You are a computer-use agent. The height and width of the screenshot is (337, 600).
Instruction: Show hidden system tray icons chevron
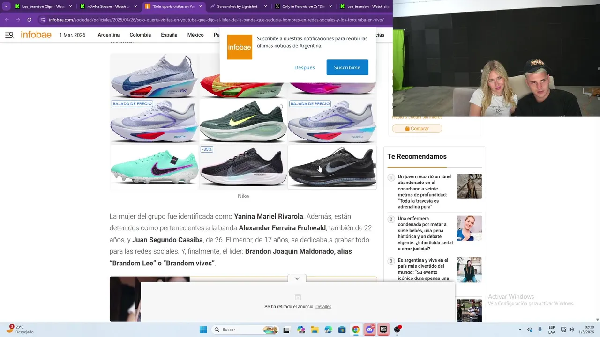pyautogui.click(x=519, y=330)
